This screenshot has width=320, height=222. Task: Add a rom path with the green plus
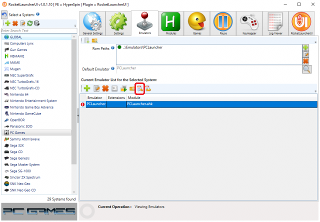pos(305,48)
